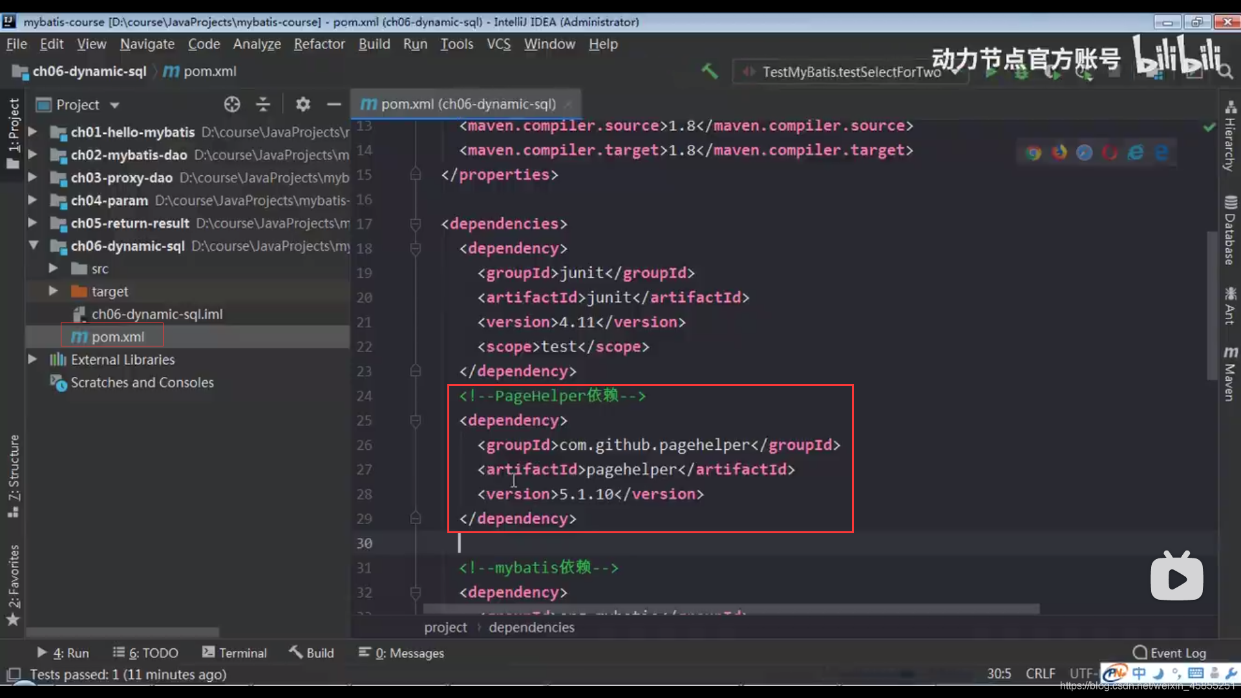This screenshot has height=698, width=1241.
Task: Expand the ch05-return-result module
Action: click(32, 223)
